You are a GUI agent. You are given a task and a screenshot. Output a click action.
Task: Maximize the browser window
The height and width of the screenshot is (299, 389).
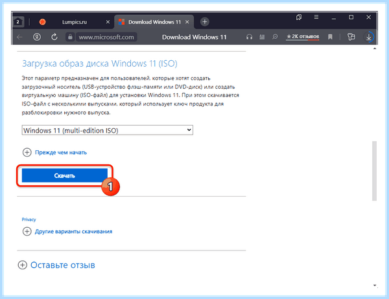coord(351,17)
